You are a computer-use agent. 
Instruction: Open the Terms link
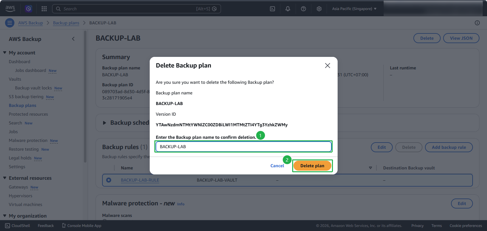pos(437,226)
